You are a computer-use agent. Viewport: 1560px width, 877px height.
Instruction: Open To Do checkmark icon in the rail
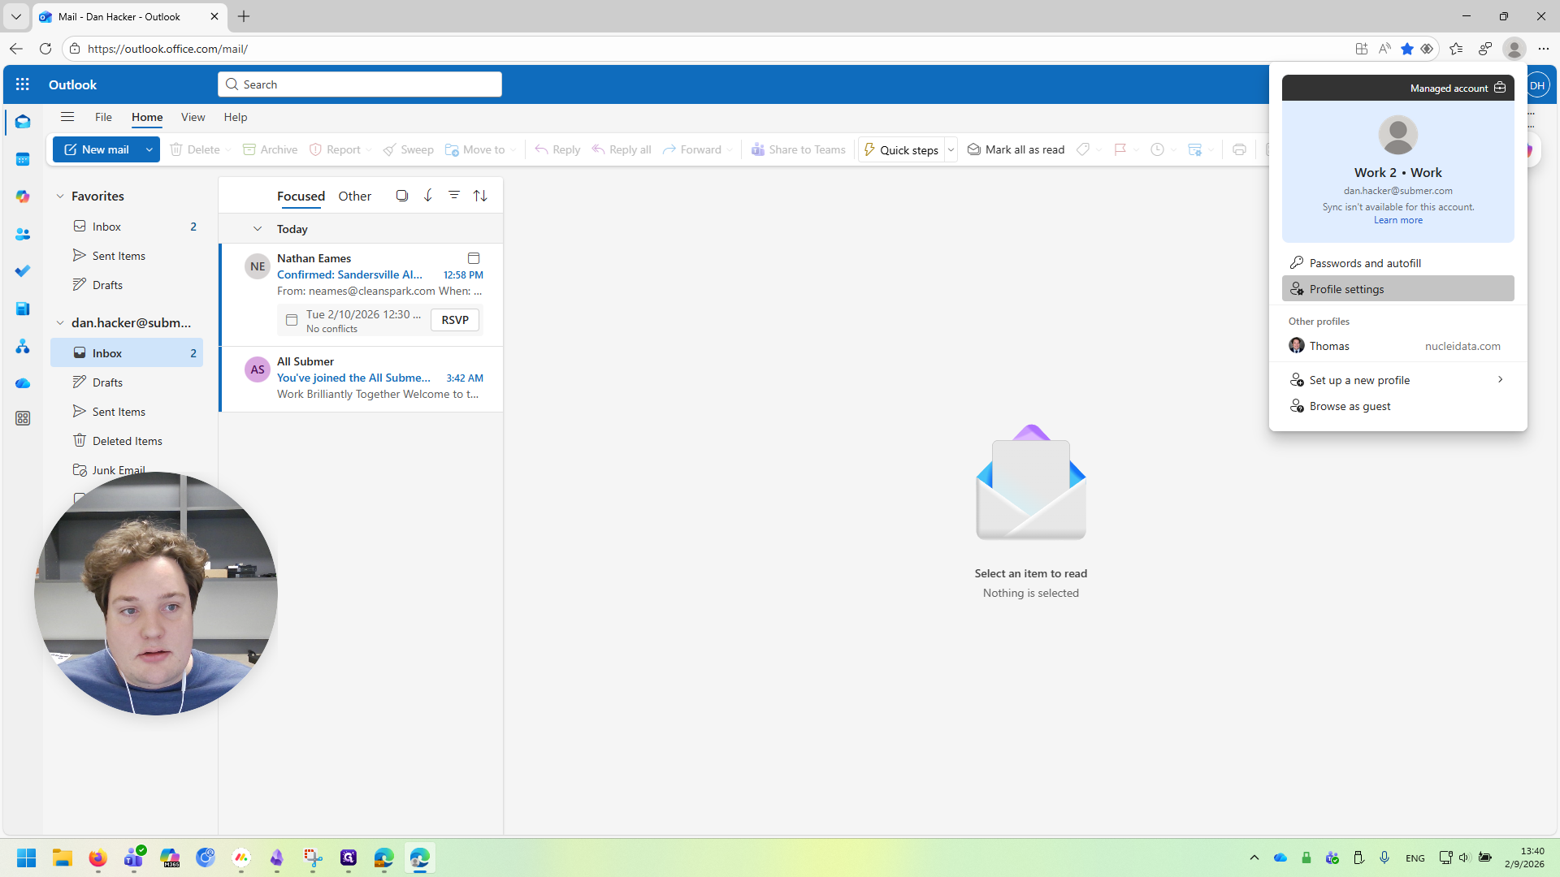click(x=23, y=271)
